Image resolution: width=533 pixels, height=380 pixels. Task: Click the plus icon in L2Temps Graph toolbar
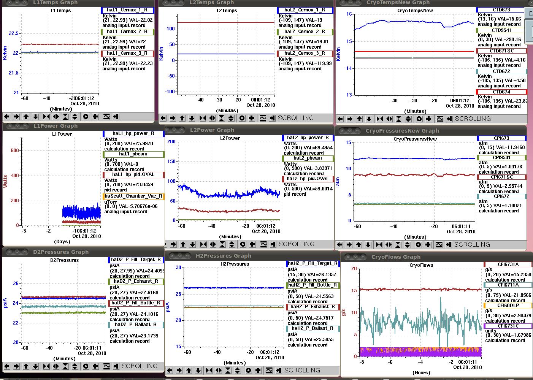[252, 118]
